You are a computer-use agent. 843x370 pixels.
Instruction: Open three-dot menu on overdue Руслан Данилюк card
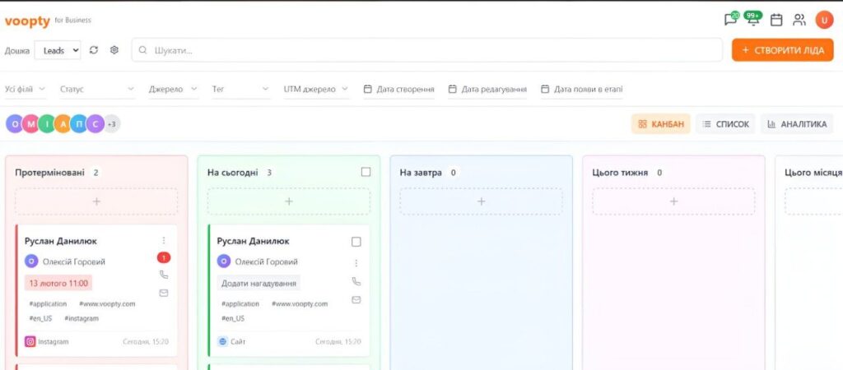coord(164,241)
